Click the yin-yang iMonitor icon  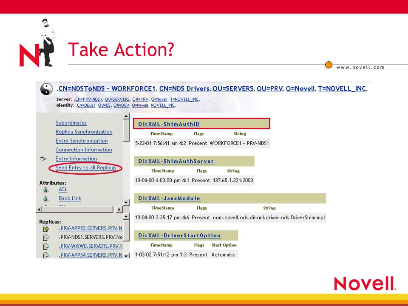[46, 89]
